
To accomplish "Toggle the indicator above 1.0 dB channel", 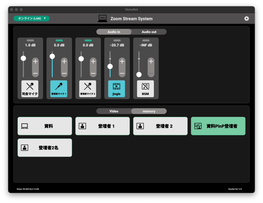I will pyautogui.click(x=30, y=40).
